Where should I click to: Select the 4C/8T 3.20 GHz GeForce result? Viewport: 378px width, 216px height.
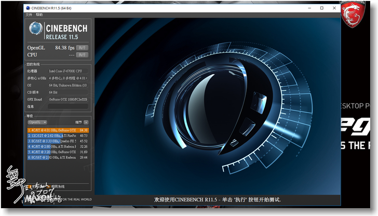pos(58,152)
